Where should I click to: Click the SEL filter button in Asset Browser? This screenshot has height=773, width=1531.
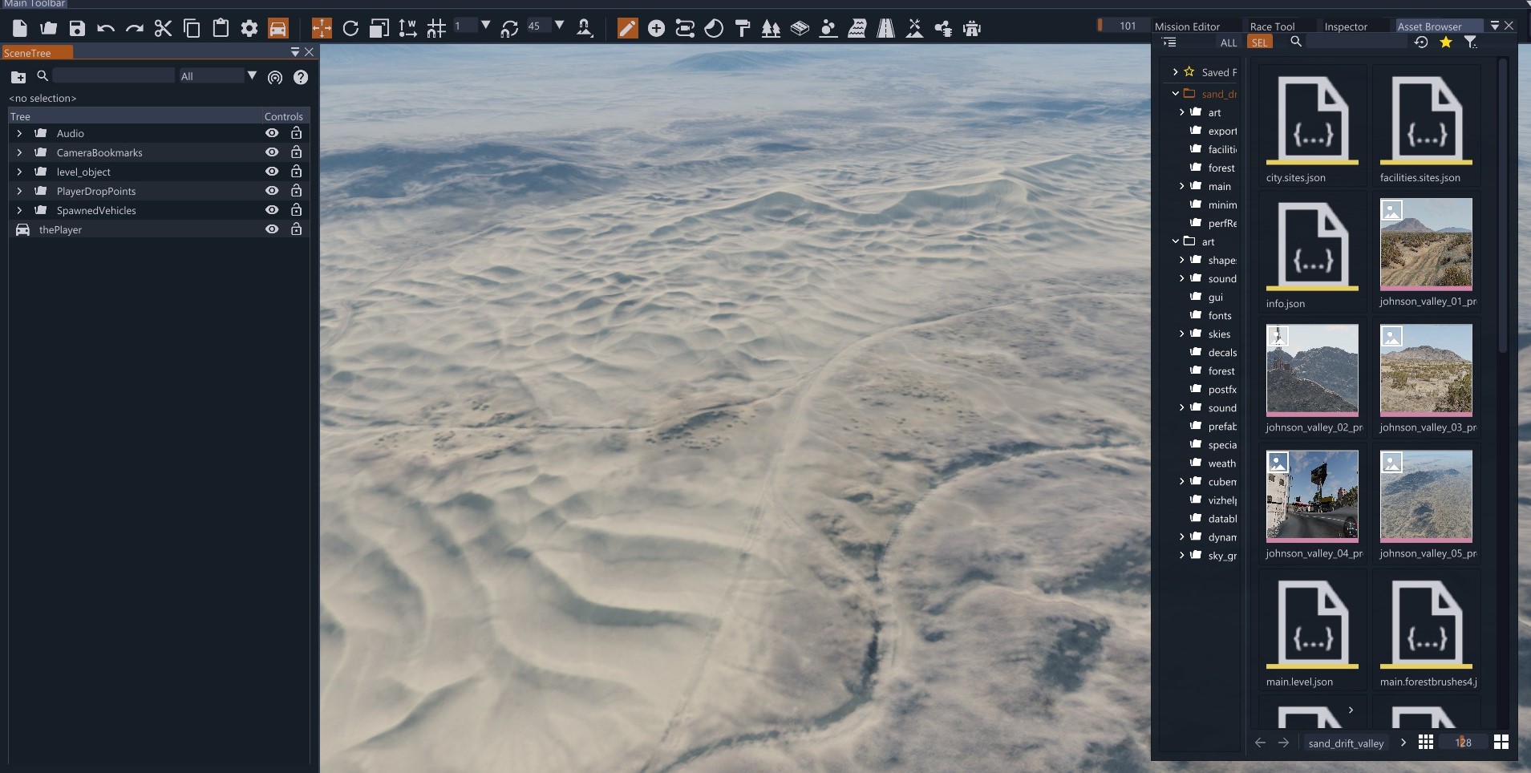(1260, 42)
